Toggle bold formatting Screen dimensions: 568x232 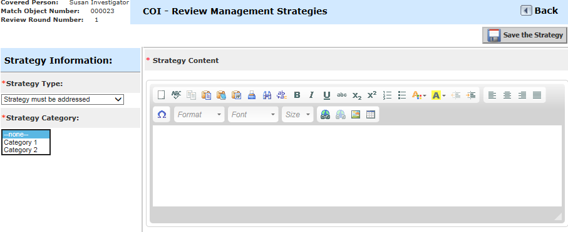(x=297, y=95)
